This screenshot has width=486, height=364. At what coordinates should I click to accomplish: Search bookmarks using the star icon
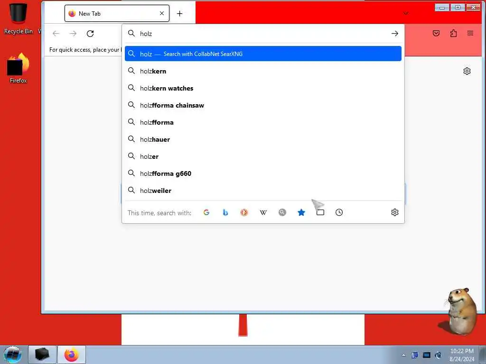point(301,212)
